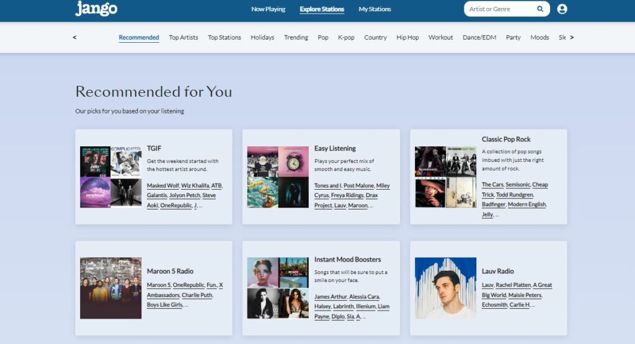Viewport: 635px width, 344px height.
Task: Click the Jango logo
Action: coord(96,9)
